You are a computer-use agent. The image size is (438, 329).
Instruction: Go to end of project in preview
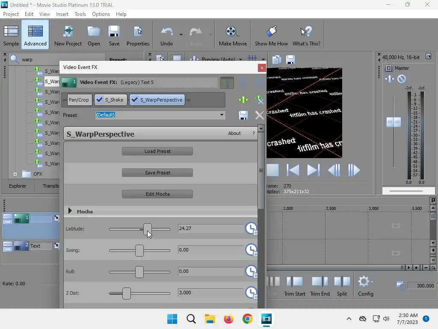313,170
